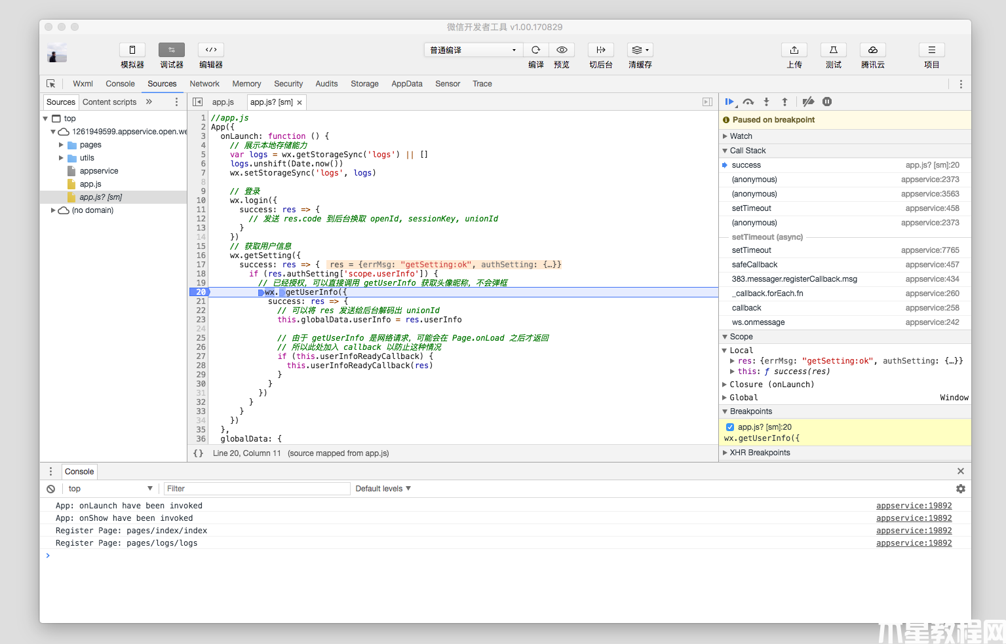Toggle breakpoint on line 20 gutter
1006x644 pixels.
click(199, 292)
